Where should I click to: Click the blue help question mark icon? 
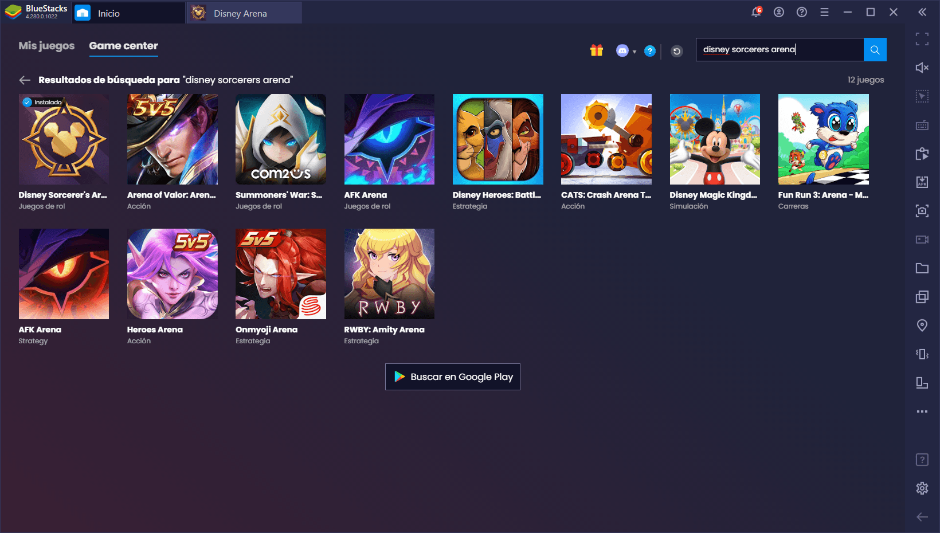649,51
